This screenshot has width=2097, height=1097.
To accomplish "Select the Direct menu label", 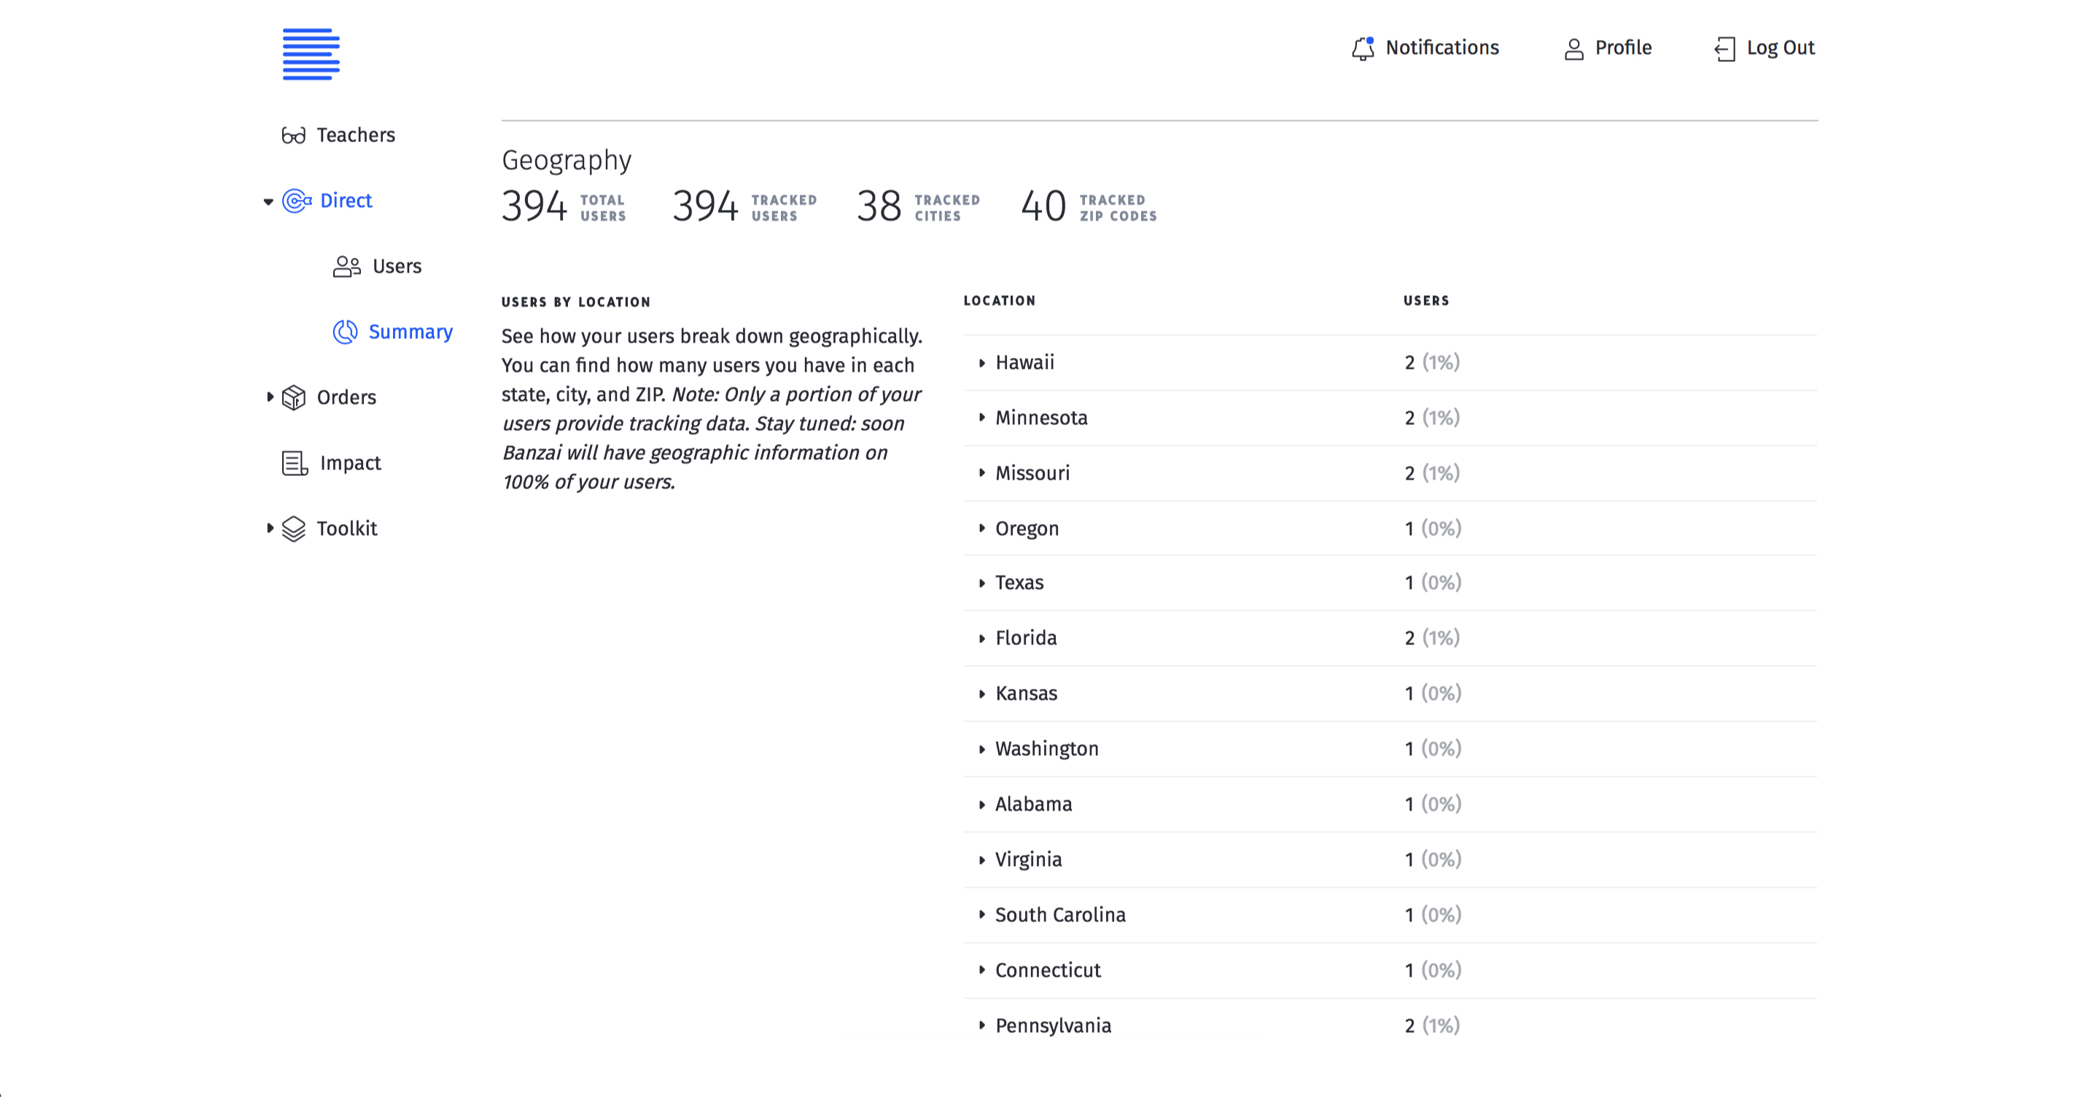I will [x=346, y=200].
